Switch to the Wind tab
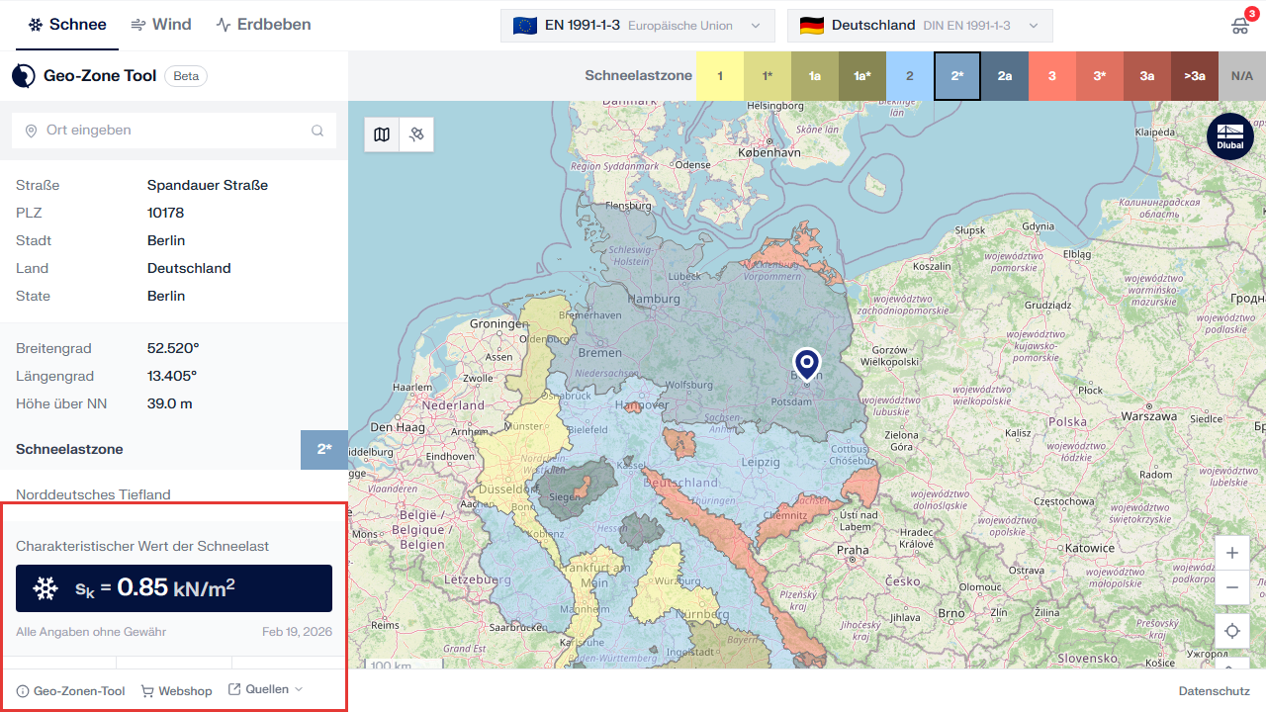The width and height of the screenshot is (1266, 712). click(x=161, y=25)
